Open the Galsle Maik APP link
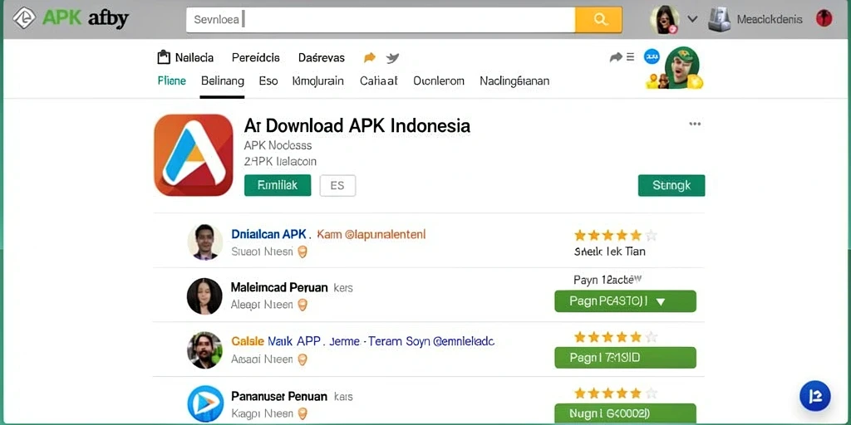This screenshot has width=851, height=425. tap(277, 341)
